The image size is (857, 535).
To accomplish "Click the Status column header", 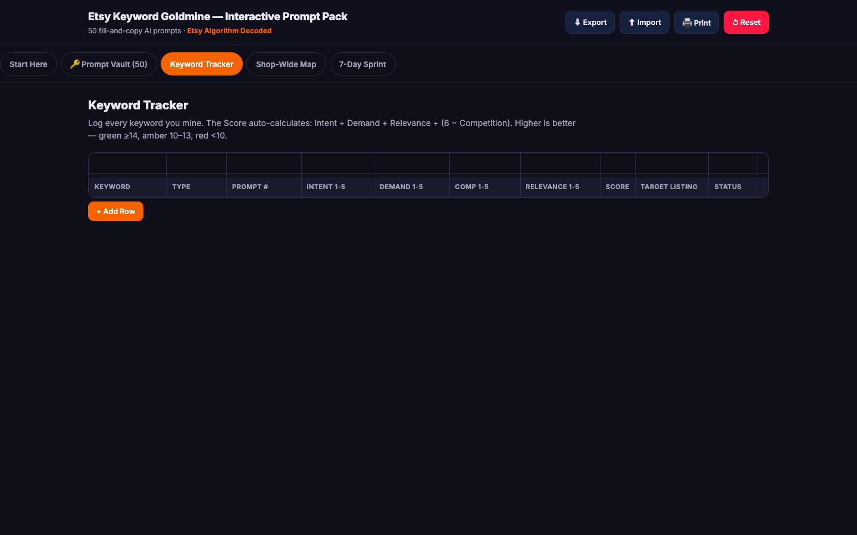I will 732,187.
